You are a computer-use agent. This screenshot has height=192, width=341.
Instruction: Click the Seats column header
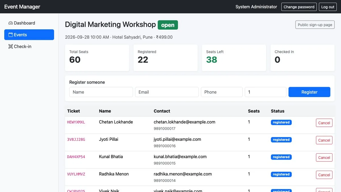(254, 111)
